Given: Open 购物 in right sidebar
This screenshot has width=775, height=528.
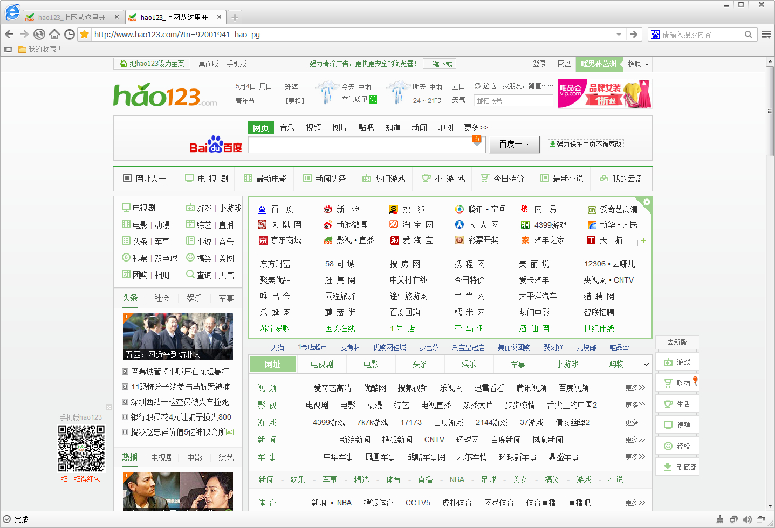Looking at the screenshot, I should [x=677, y=383].
